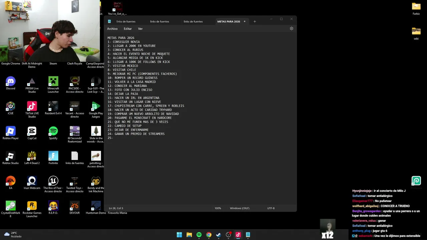427x240 pixels.
Task: Open PACSIDE shortcut icon
Action: click(x=74, y=85)
